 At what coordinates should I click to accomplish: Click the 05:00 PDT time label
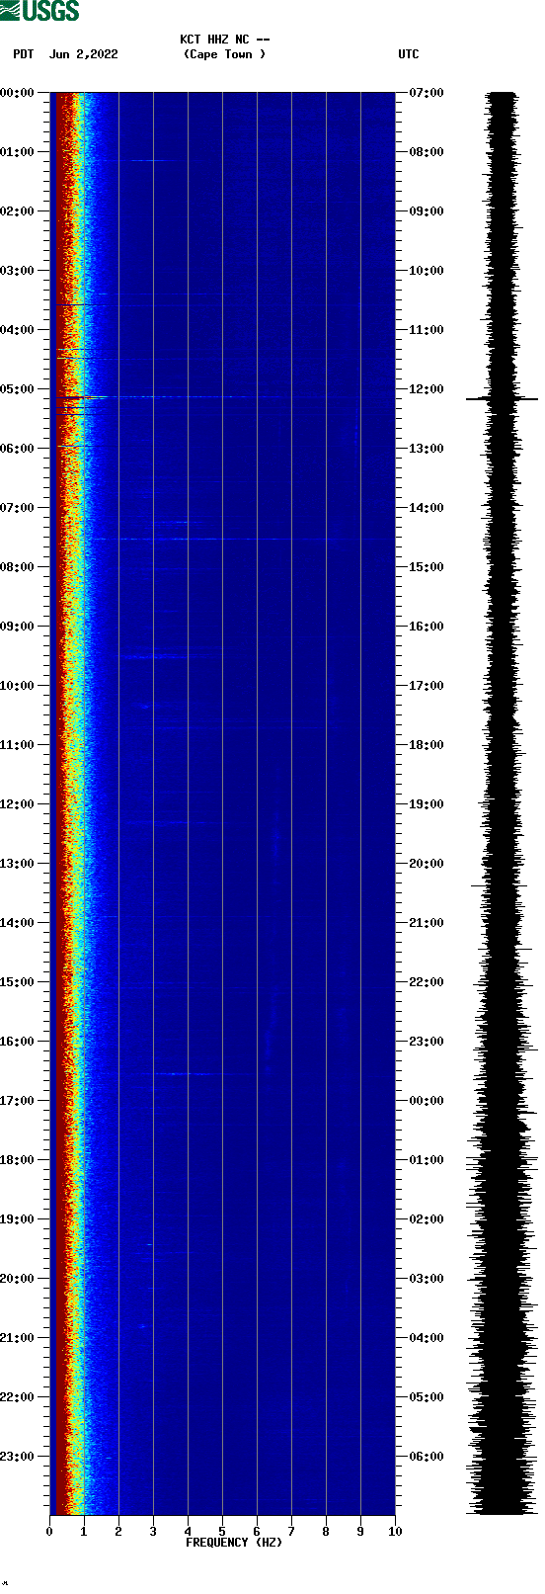[x=17, y=389]
